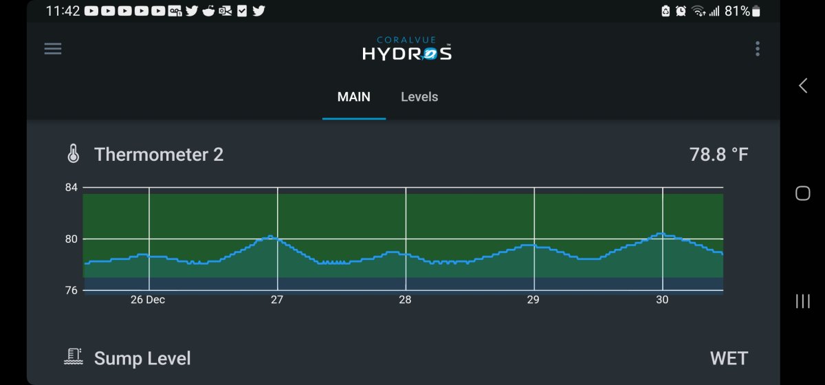Open the hamburger navigation menu
The height and width of the screenshot is (385, 825).
point(53,49)
